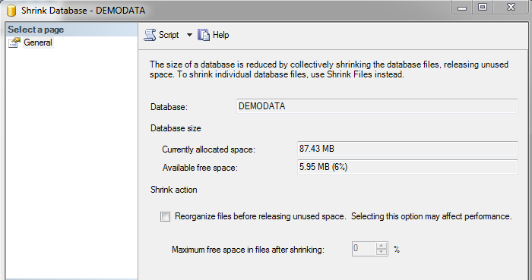Click the database cylinder title icon
Screen dimensions: 532x280
pos(11,11)
